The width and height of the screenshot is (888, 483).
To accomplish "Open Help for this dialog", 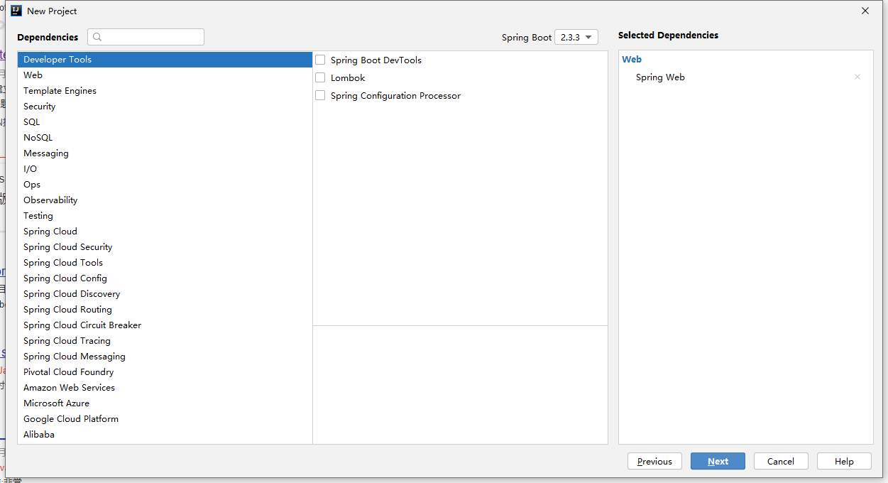I will (x=844, y=461).
